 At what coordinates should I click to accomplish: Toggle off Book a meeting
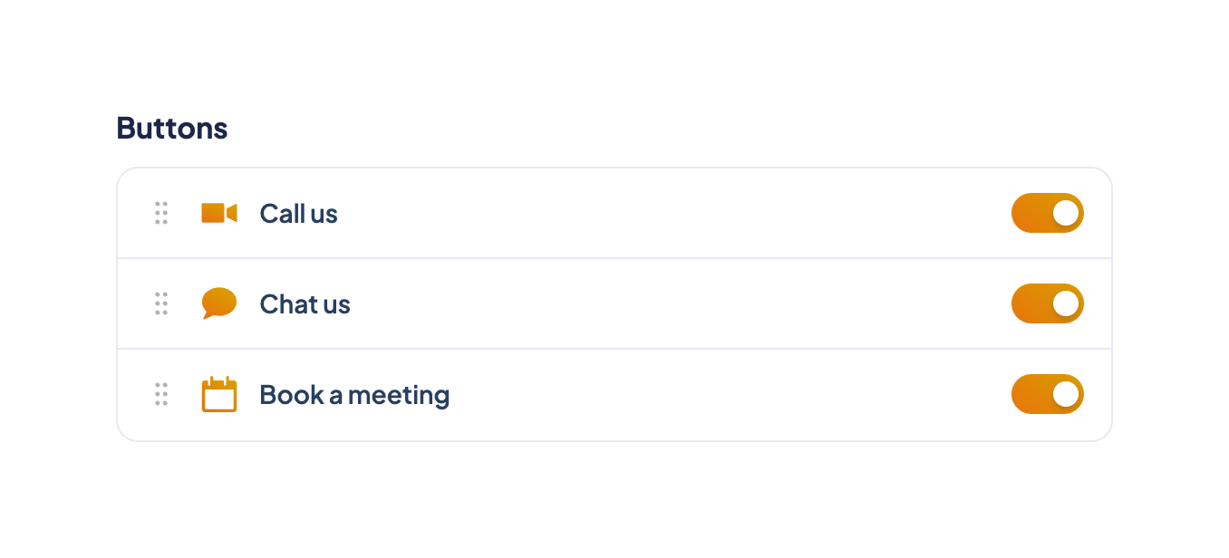(x=1047, y=394)
